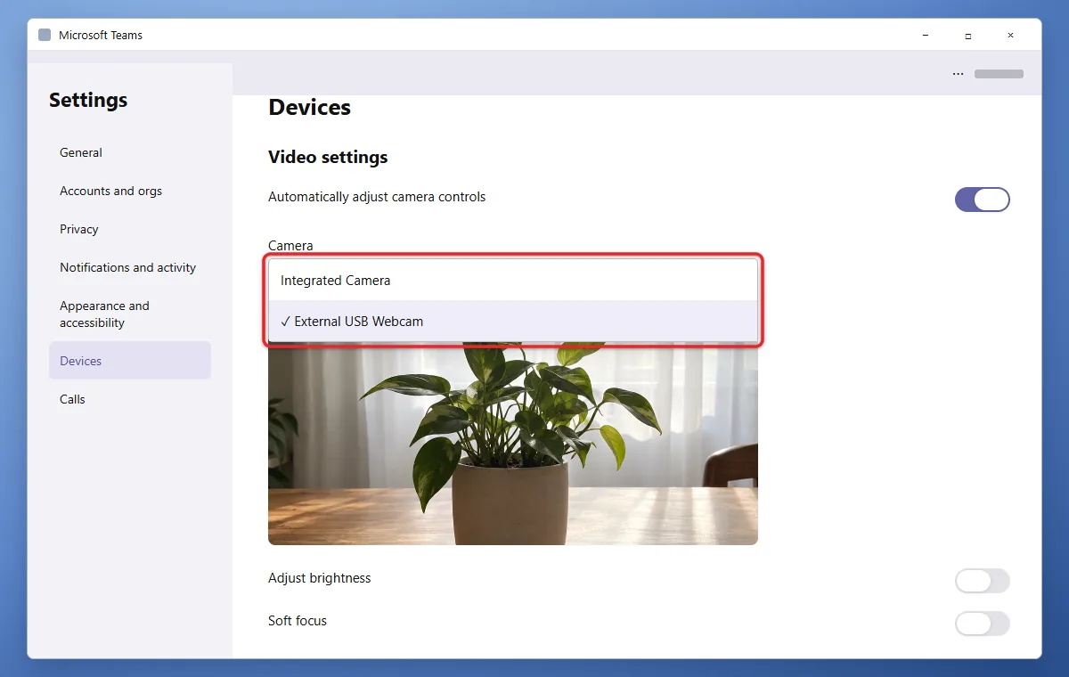The width and height of the screenshot is (1069, 677).
Task: Enable the Adjust brightness toggle
Action: point(983,581)
